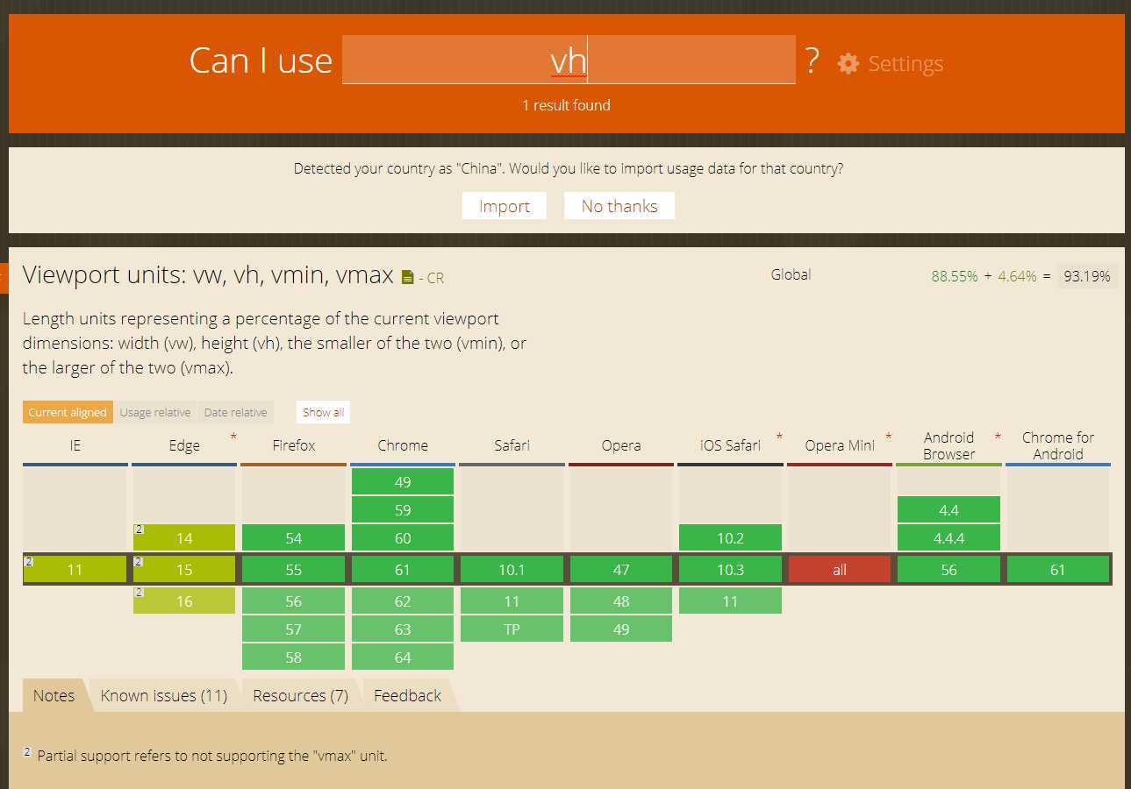This screenshot has height=789, width=1131.
Task: Select the Chrome 49 support cell
Action: (403, 482)
